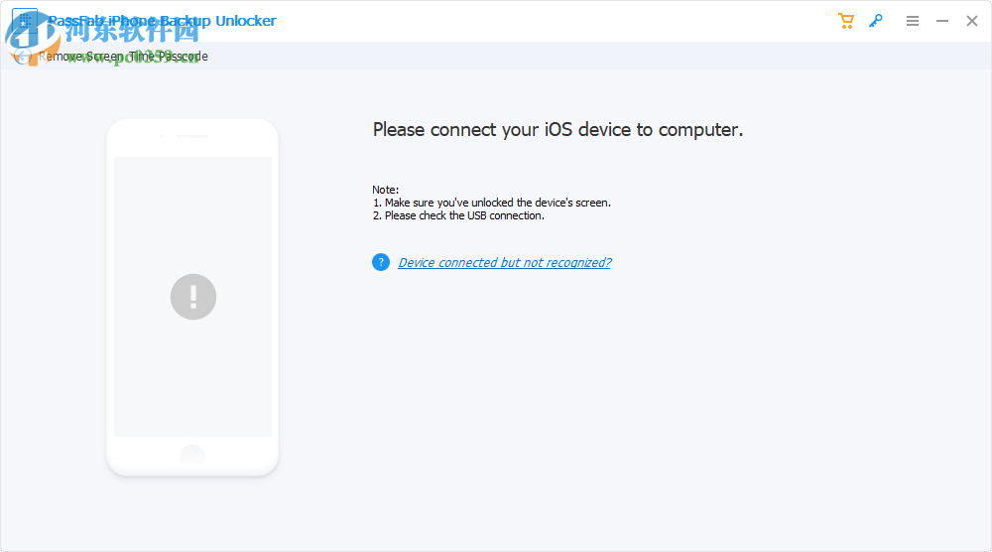This screenshot has width=992, height=552.
Task: Open the shopping cart purchase icon
Action: (846, 21)
